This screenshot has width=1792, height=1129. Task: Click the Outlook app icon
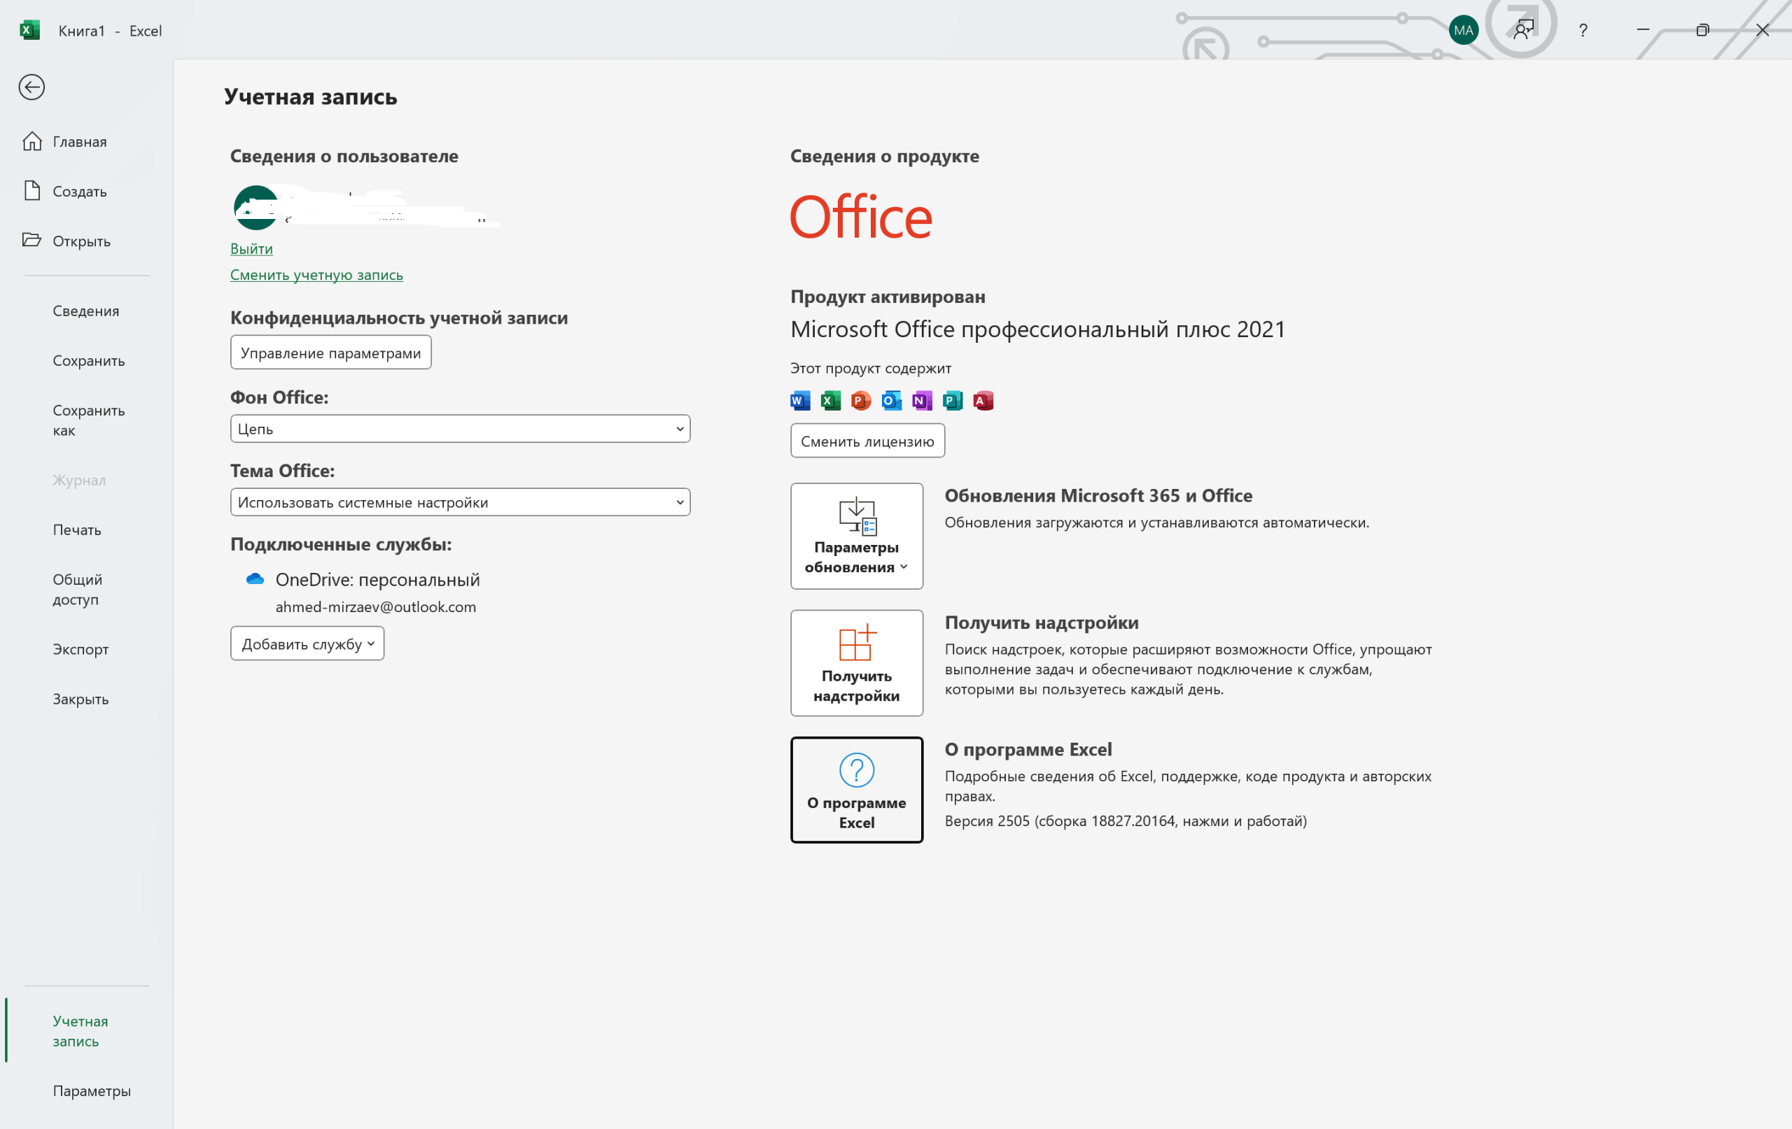(x=892, y=401)
